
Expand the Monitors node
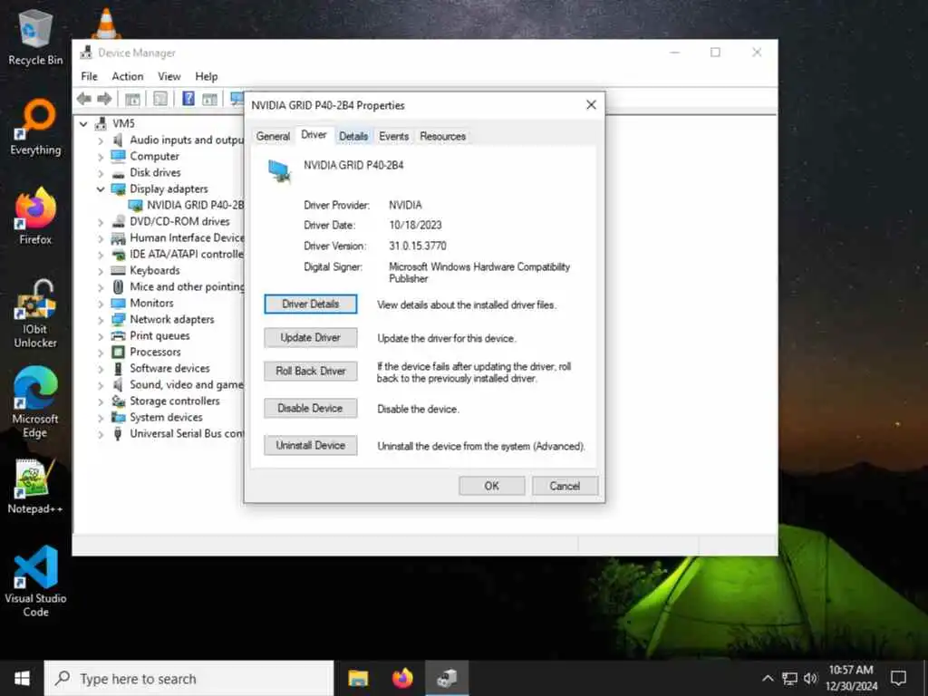pos(101,304)
